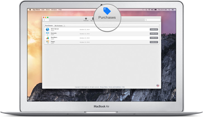This screenshot has width=203, height=117.
Task: Click the Keynote app icon
Action: 47,33
